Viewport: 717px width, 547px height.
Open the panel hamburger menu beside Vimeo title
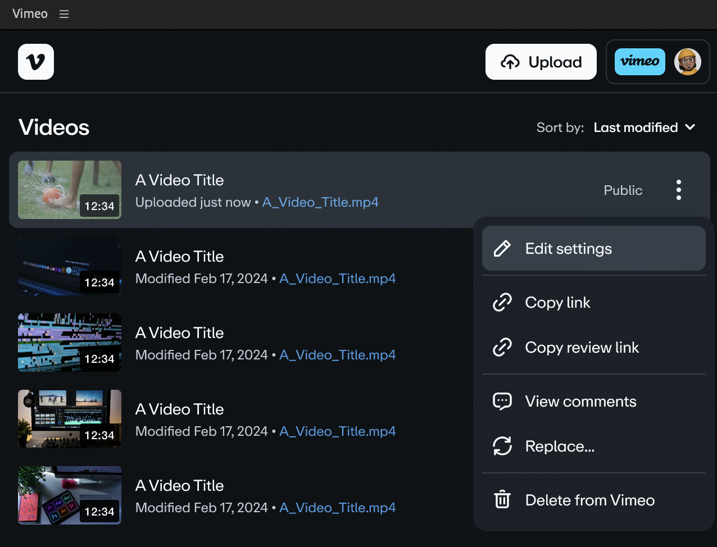tap(64, 14)
